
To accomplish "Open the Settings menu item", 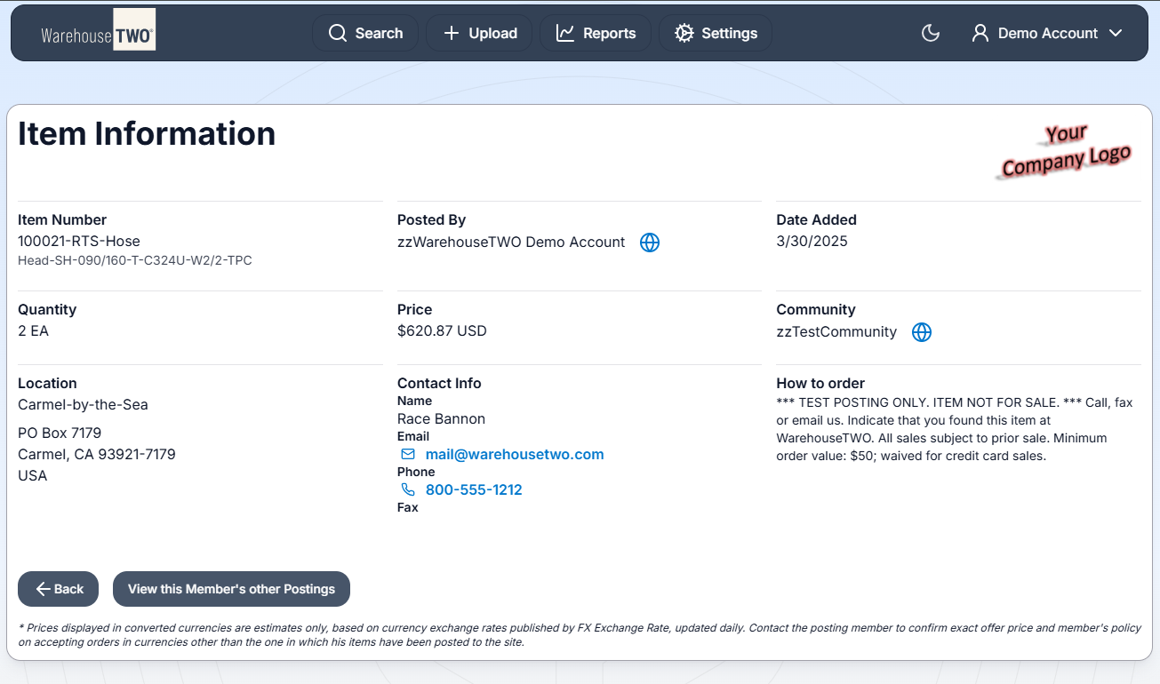I will point(729,34).
